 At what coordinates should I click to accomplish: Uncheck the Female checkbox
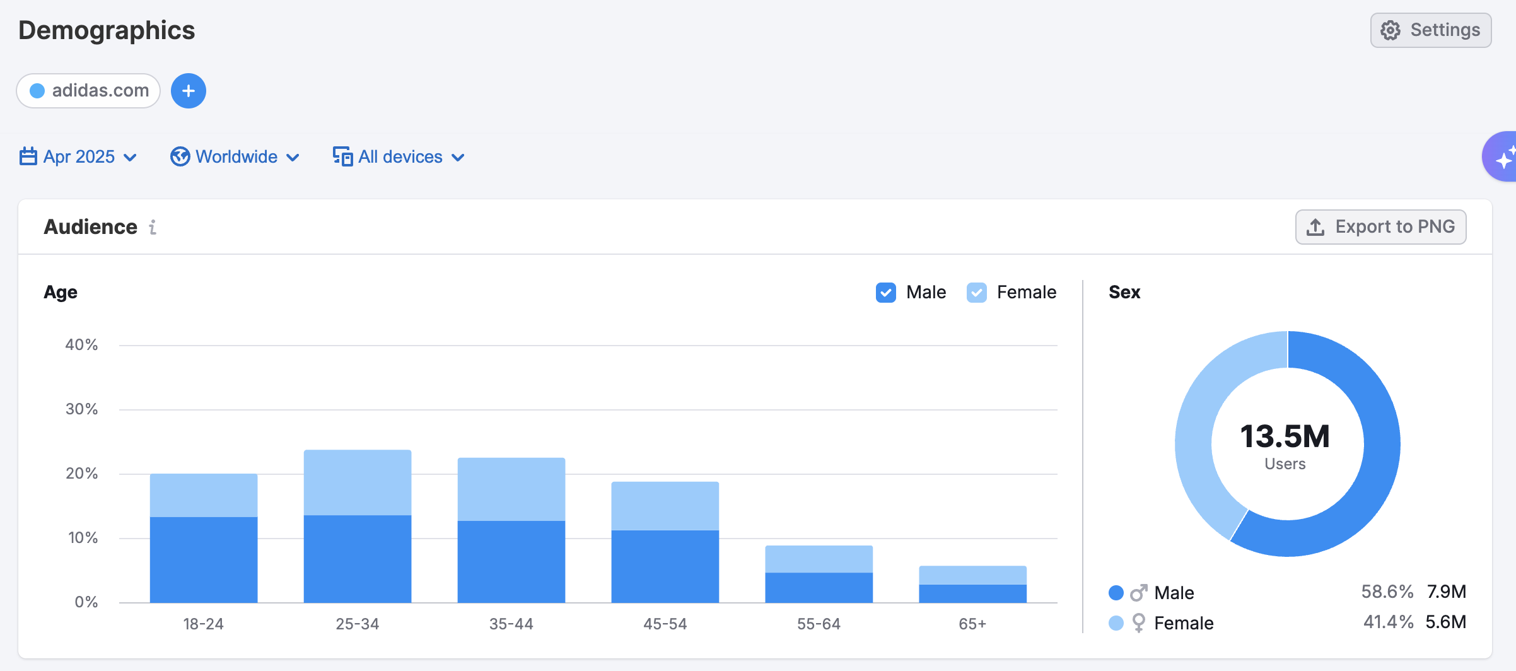click(976, 293)
